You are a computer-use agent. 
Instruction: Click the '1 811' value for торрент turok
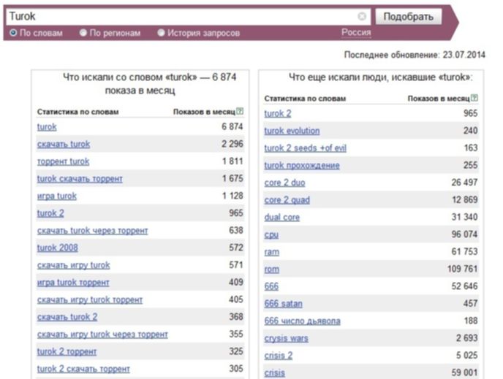pos(232,161)
